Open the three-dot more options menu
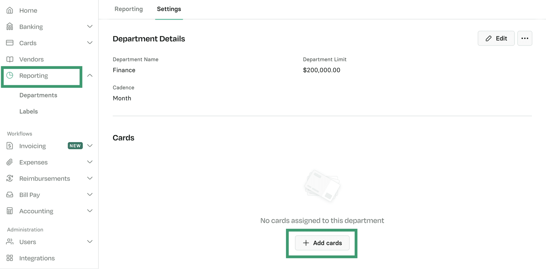Viewport: 546px width, 269px height. [525, 38]
